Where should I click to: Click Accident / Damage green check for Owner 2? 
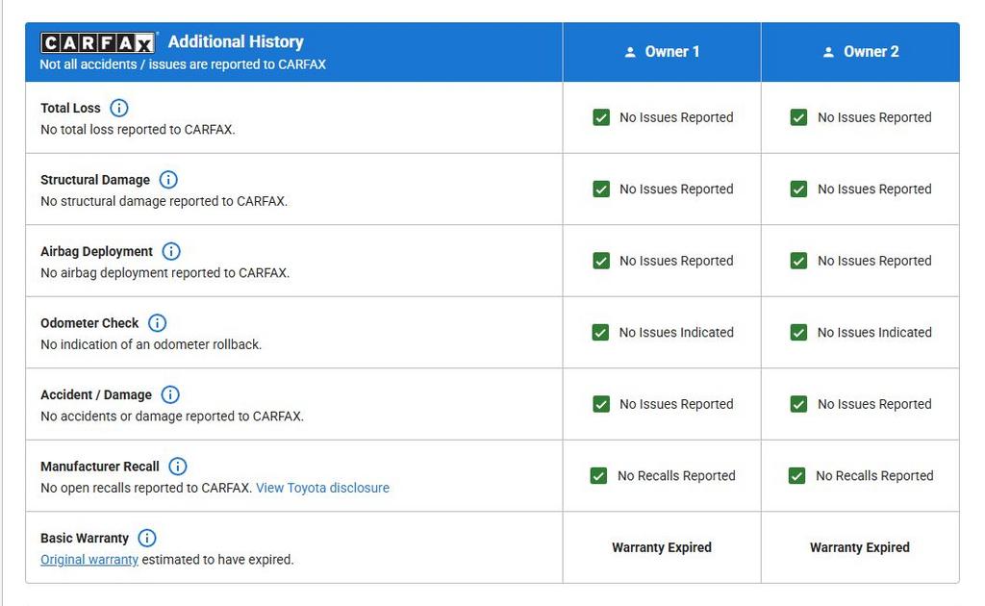click(799, 404)
